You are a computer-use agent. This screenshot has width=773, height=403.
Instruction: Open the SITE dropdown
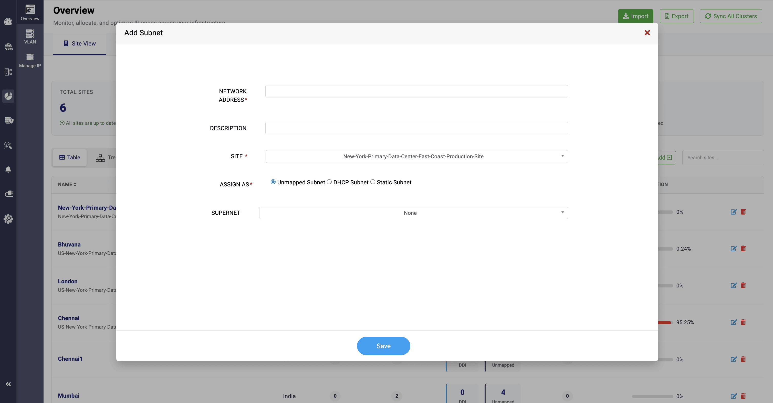tap(416, 156)
